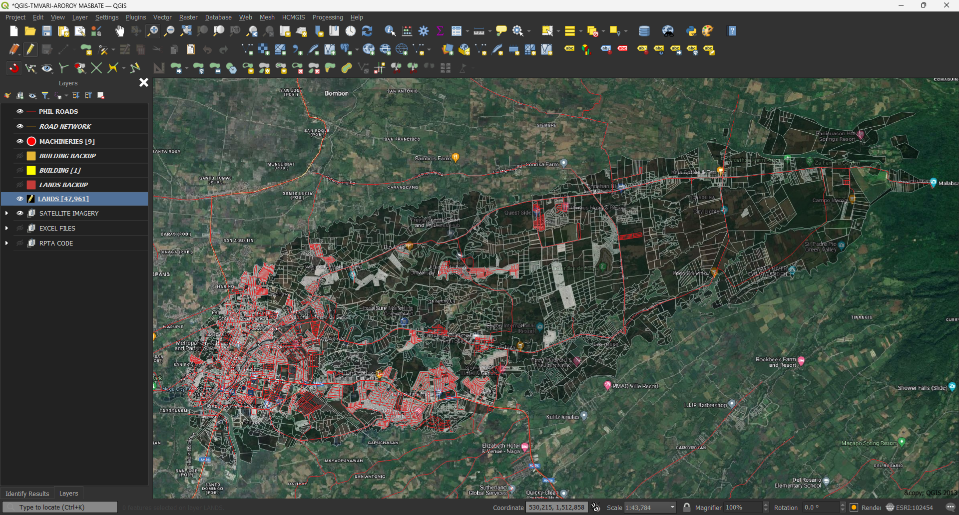Toggle visibility of MACHINERIES [9] layer

point(20,141)
